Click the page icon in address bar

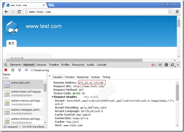26,12
